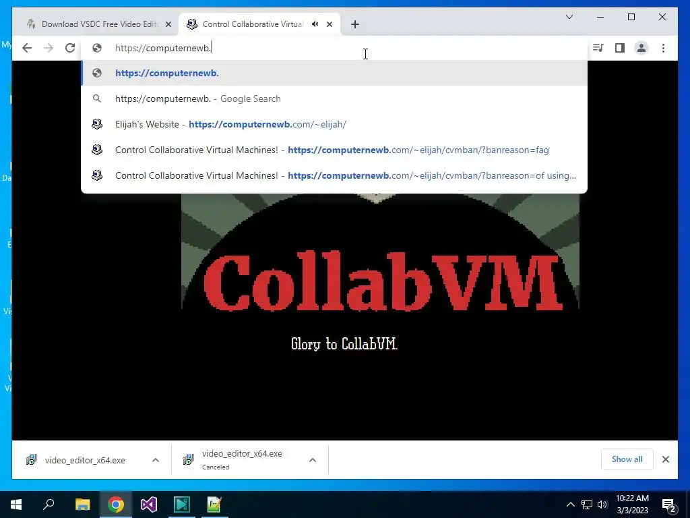The width and height of the screenshot is (690, 518).
Task: Reload the current page
Action: tap(70, 48)
